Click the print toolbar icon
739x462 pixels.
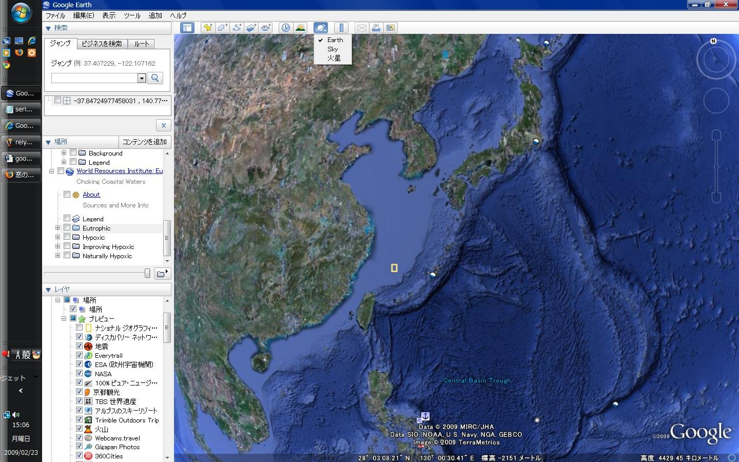(376, 28)
